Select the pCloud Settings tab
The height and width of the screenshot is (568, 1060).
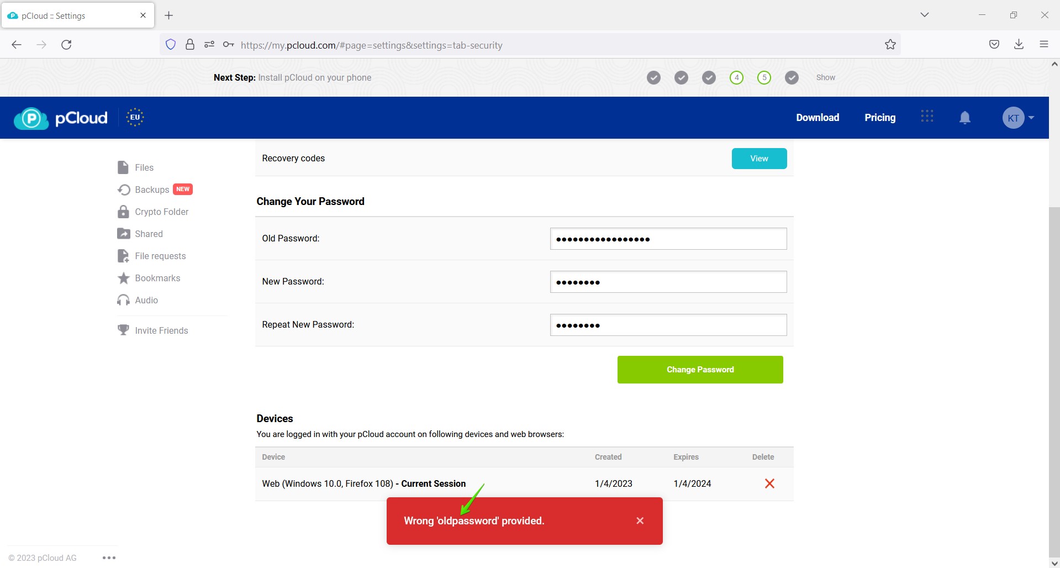78,15
